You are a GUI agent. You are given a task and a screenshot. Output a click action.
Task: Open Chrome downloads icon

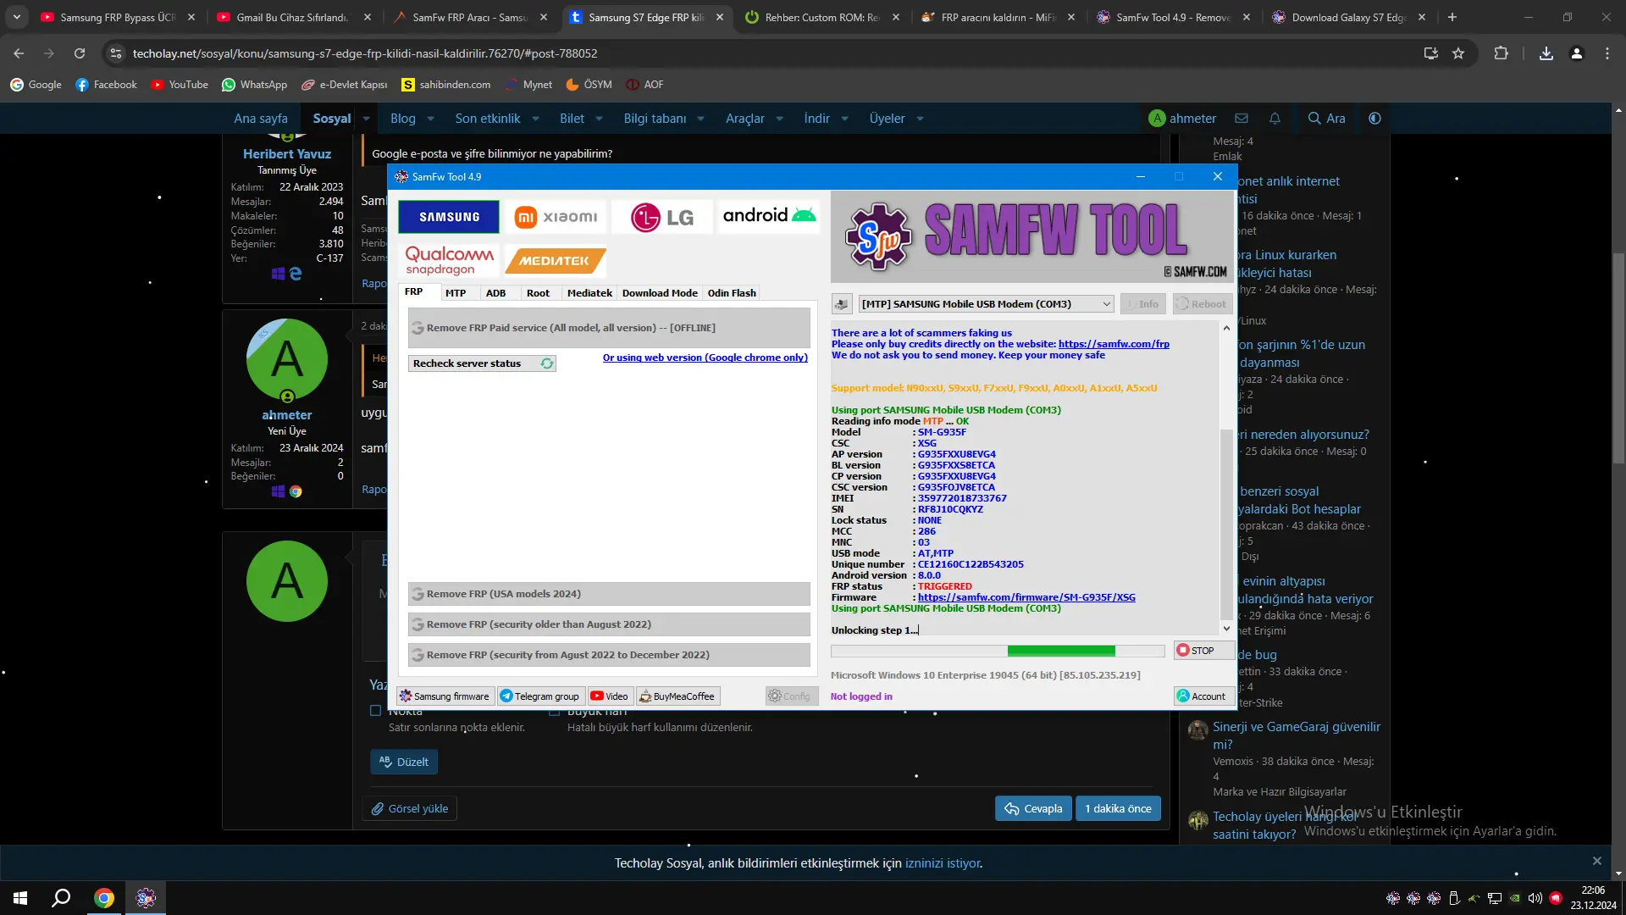point(1546,53)
